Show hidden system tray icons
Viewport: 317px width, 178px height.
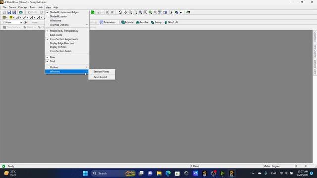click(x=253, y=173)
